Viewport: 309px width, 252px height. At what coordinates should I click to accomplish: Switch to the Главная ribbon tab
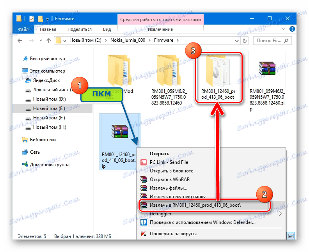click(x=48, y=29)
